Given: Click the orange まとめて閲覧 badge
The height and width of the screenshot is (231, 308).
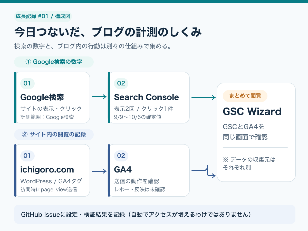Looking at the screenshot, I should [x=245, y=96].
